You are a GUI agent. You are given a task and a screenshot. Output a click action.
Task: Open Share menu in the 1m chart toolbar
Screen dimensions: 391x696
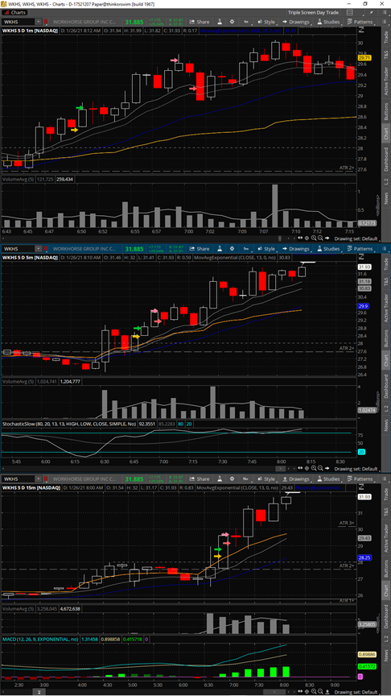[x=200, y=21]
